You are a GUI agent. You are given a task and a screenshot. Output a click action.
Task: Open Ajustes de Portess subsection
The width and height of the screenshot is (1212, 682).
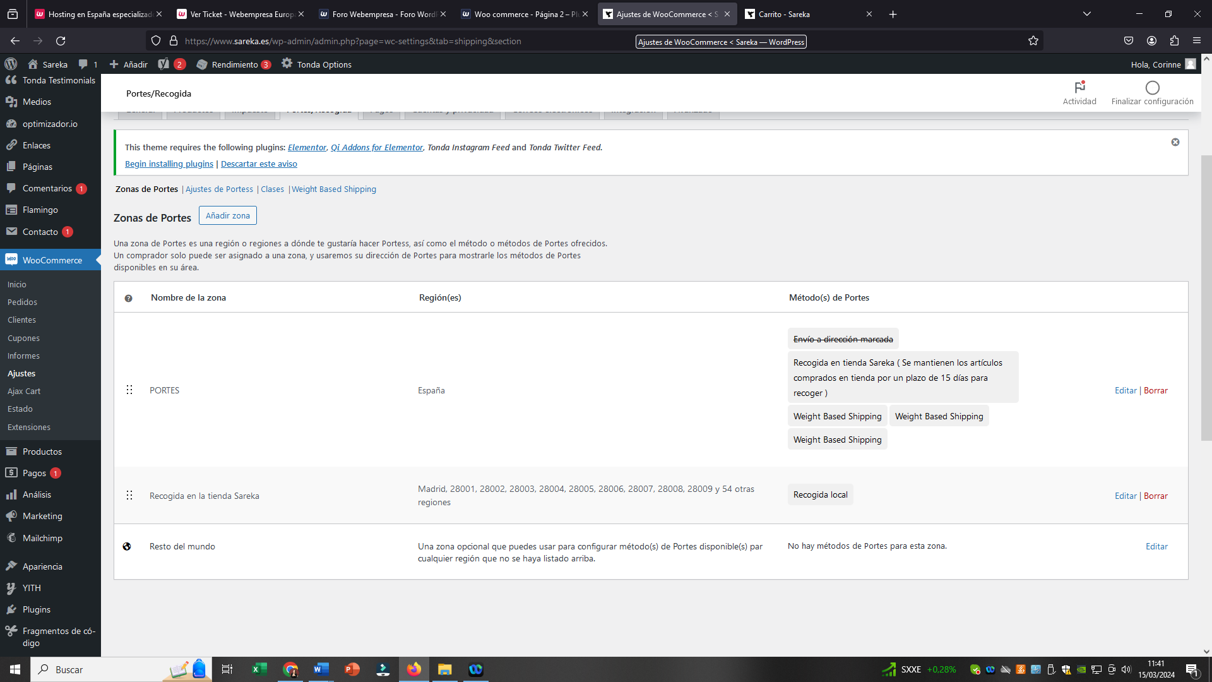point(219,189)
